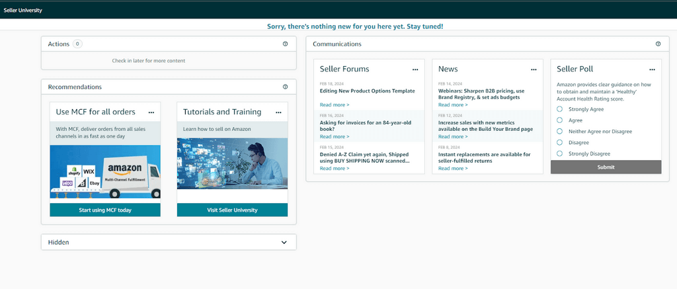Viewport: 677px width, 289px height.
Task: Expand the Hidden section chevron
Action: click(x=284, y=242)
